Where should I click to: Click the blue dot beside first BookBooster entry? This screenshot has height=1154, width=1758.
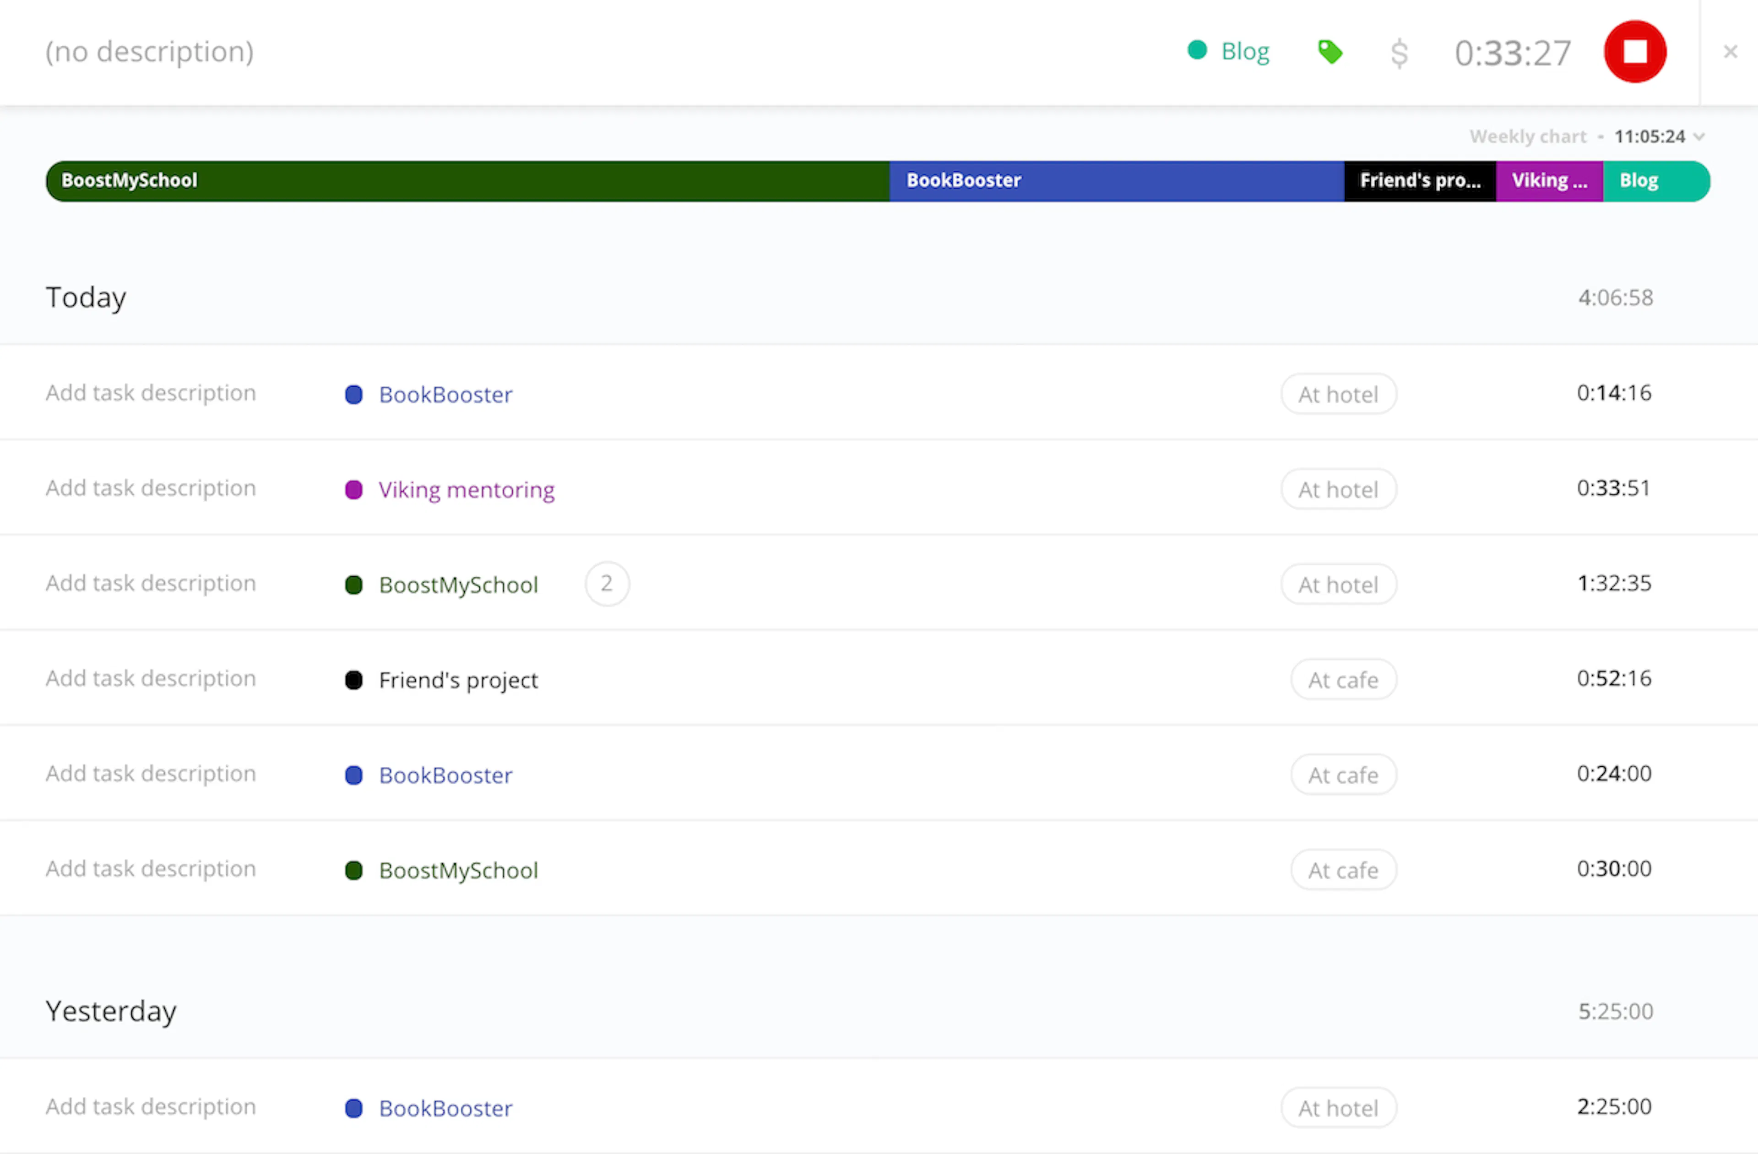tap(354, 395)
